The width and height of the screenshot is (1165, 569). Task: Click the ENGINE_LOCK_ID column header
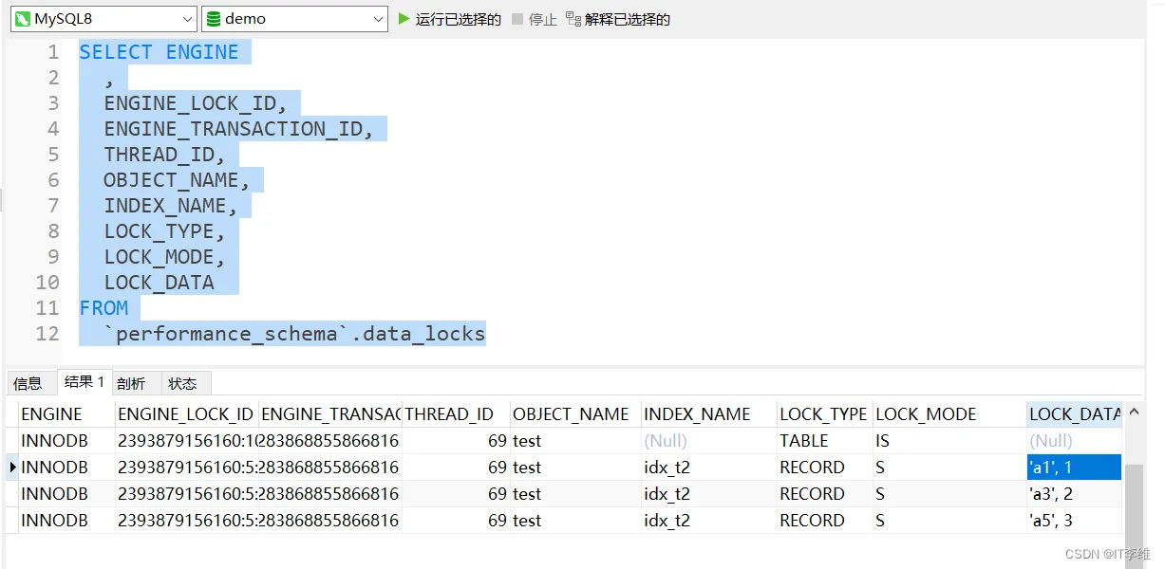point(186,414)
